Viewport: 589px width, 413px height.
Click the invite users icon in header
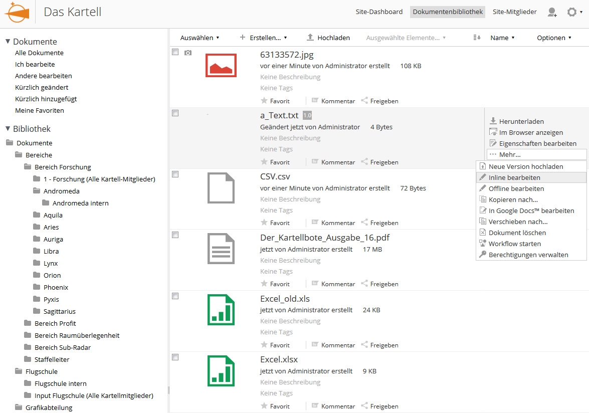pos(552,12)
